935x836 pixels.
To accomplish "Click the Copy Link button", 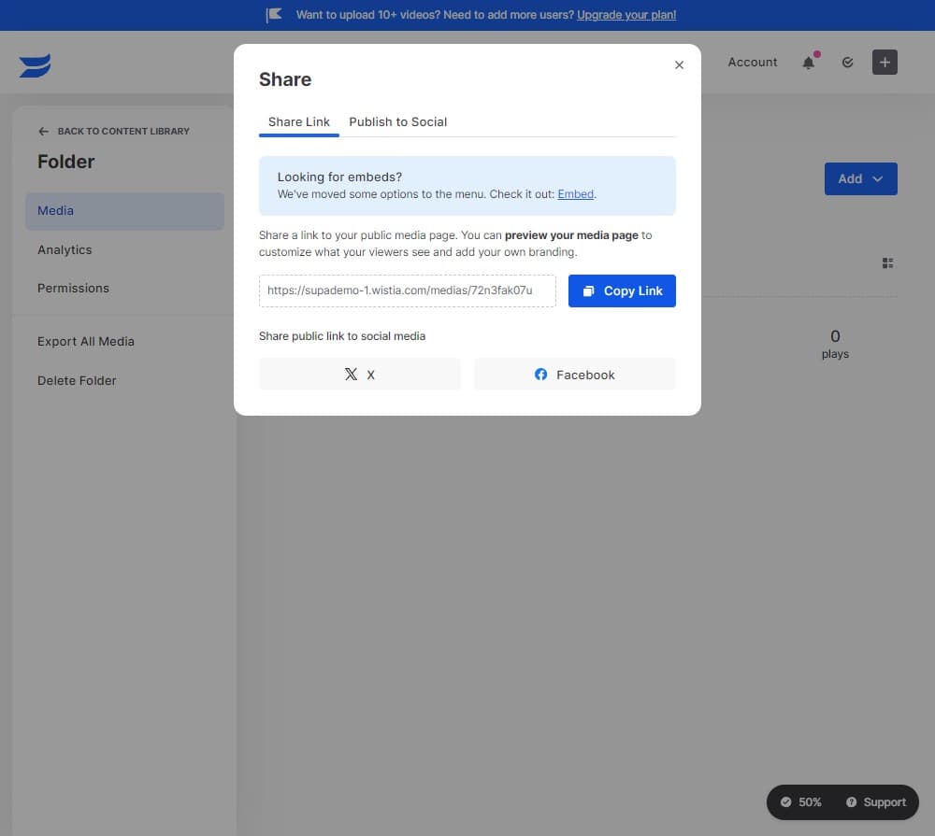I will (622, 290).
